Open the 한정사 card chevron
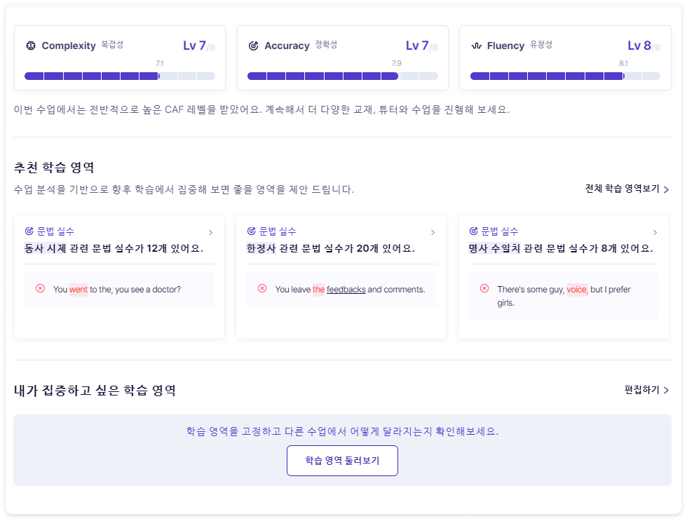This screenshot has width=687, height=521. [x=433, y=232]
